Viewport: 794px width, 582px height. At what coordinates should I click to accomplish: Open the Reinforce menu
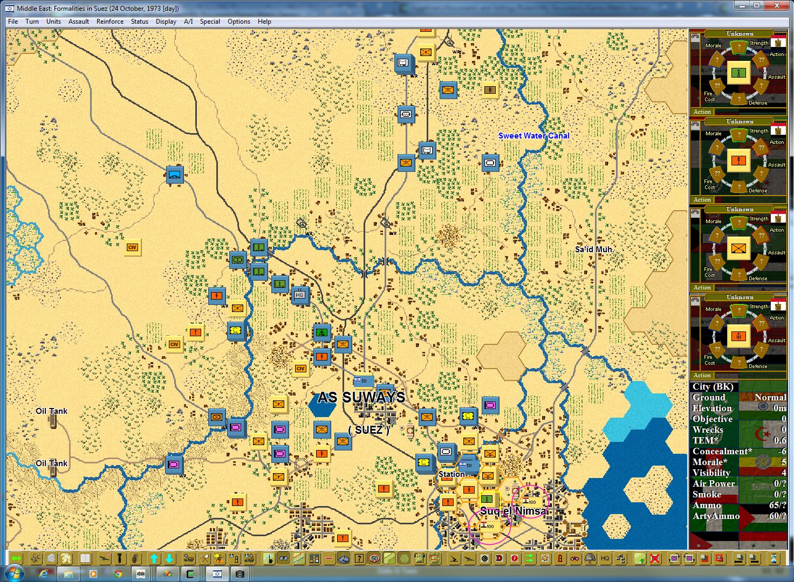[x=110, y=22]
